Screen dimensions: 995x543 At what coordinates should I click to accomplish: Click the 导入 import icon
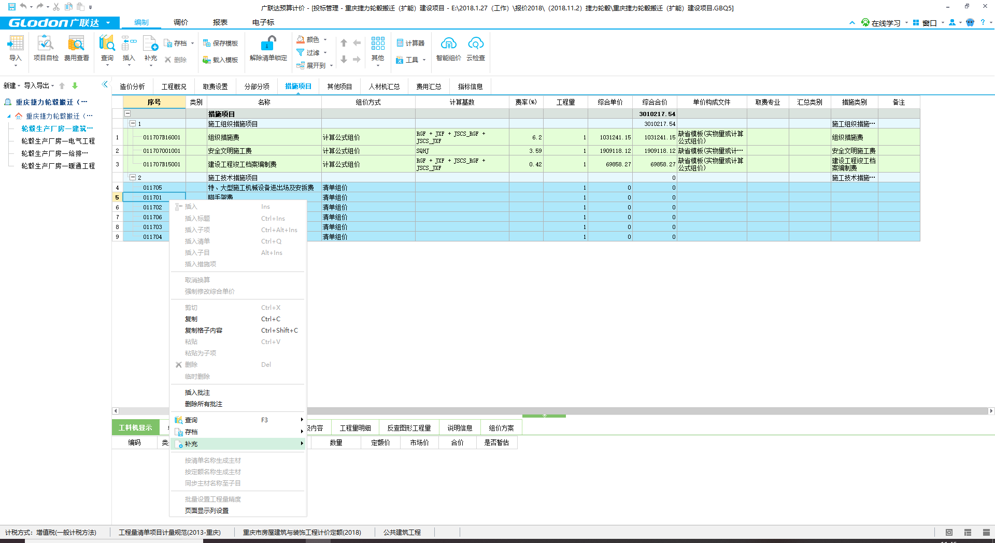click(16, 49)
